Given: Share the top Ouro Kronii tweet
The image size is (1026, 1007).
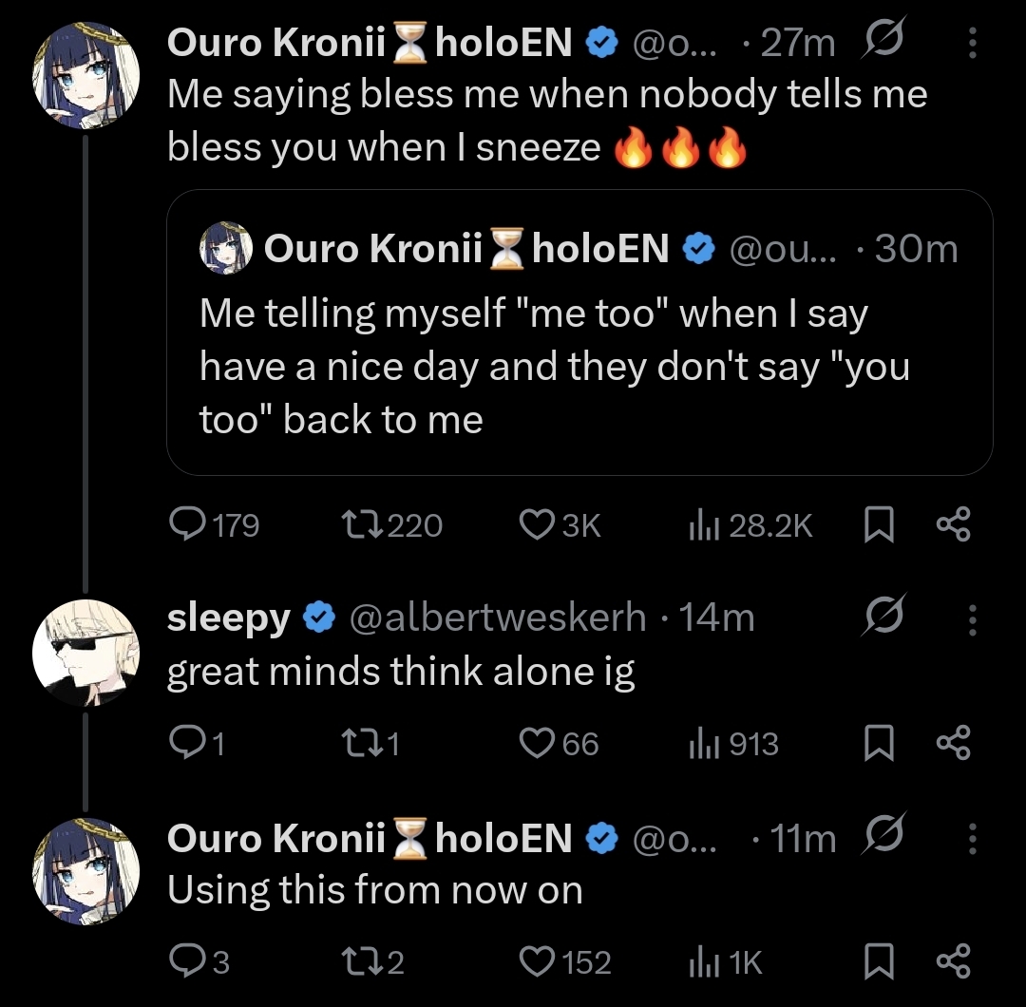Looking at the screenshot, I should 954,524.
